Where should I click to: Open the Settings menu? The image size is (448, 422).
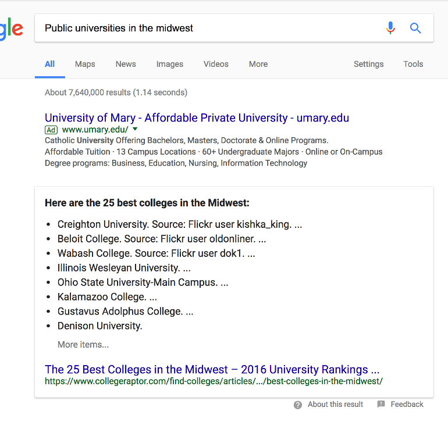click(368, 64)
